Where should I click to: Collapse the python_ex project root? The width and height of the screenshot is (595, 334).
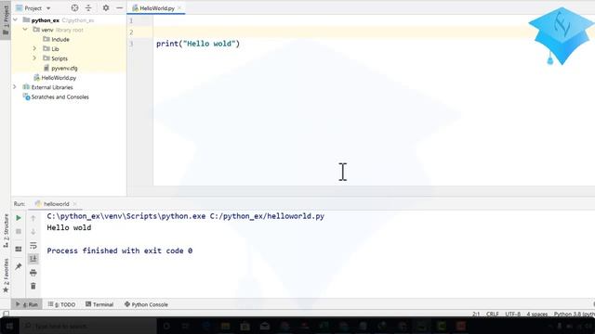[x=16, y=20]
